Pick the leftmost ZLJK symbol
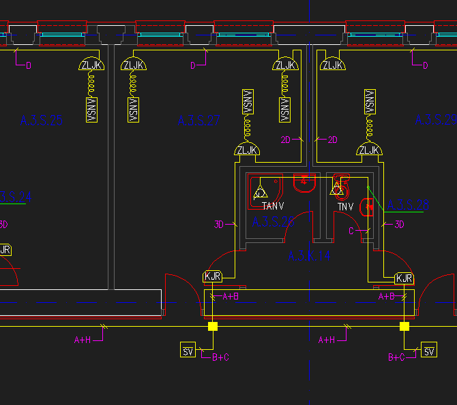This screenshot has height=405, width=457. 91,65
